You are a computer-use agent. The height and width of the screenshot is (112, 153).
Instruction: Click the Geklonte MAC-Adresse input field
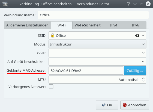pos(86,71)
